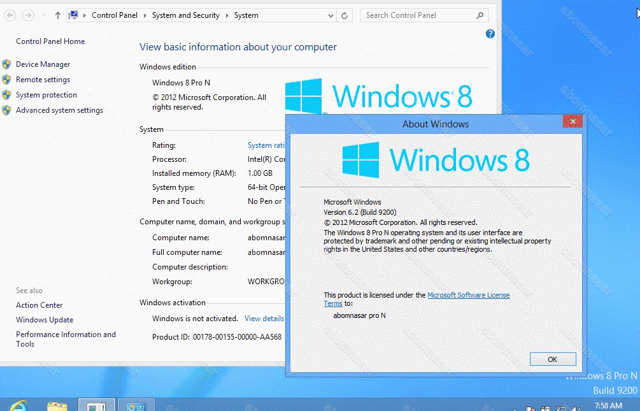The width and height of the screenshot is (640, 411).
Task: Click the System rating link
Action: [266, 145]
